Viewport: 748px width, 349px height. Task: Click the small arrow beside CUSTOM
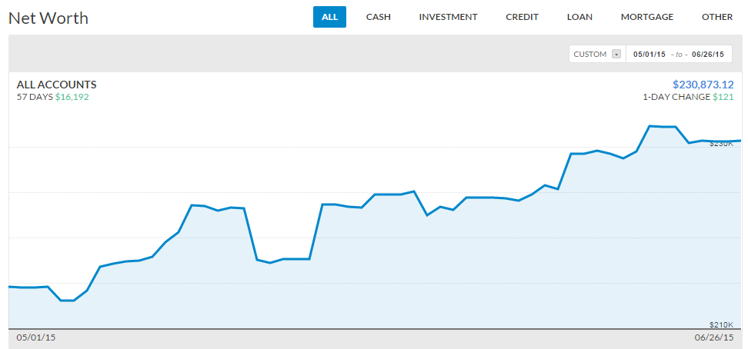[x=616, y=55]
